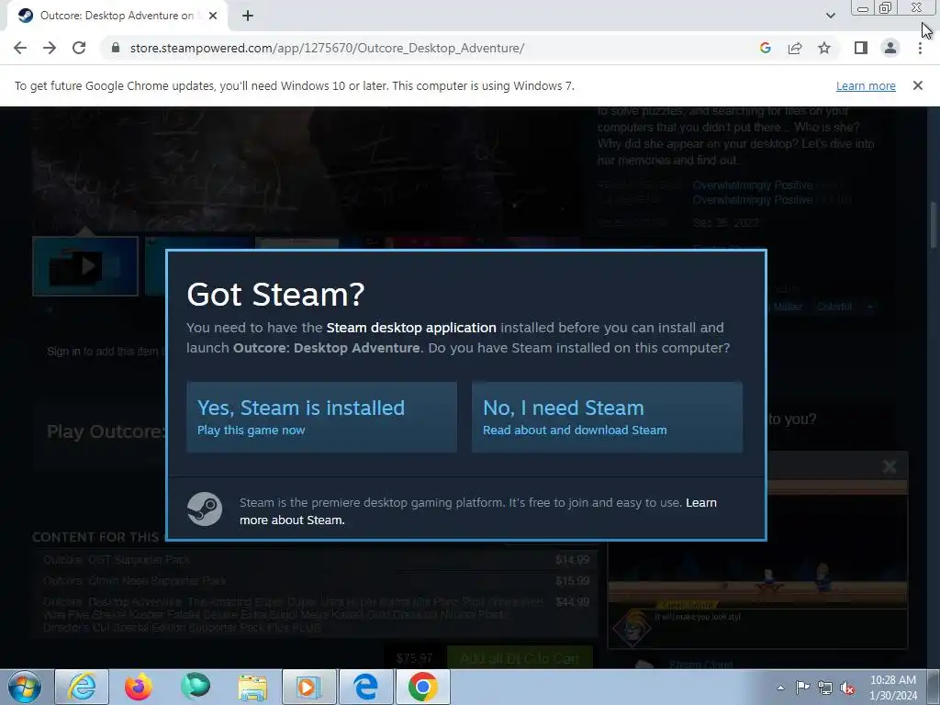The image size is (940, 705).
Task: Open Chrome's three-dot menu
Action: tap(920, 48)
